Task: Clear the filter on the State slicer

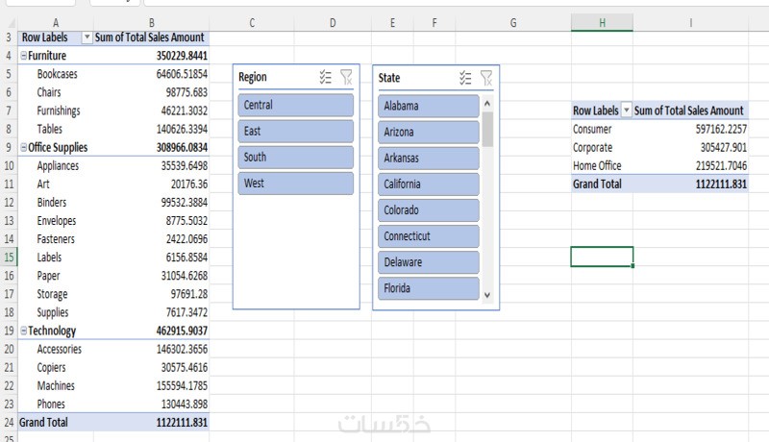Action: click(487, 78)
